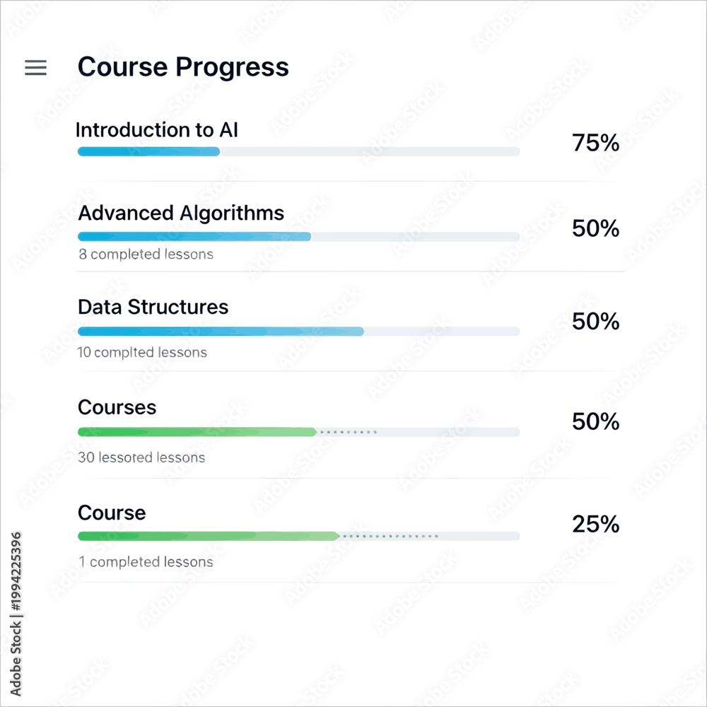Open the Data Structures course
This screenshot has width=707, height=707.
[x=153, y=307]
